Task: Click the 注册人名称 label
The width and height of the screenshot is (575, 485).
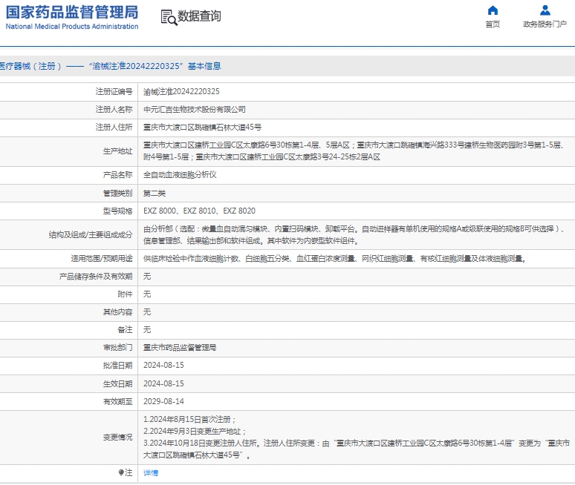Action: (114, 110)
